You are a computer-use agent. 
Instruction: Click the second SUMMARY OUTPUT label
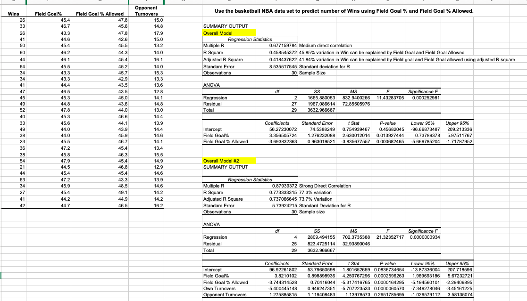(226, 167)
